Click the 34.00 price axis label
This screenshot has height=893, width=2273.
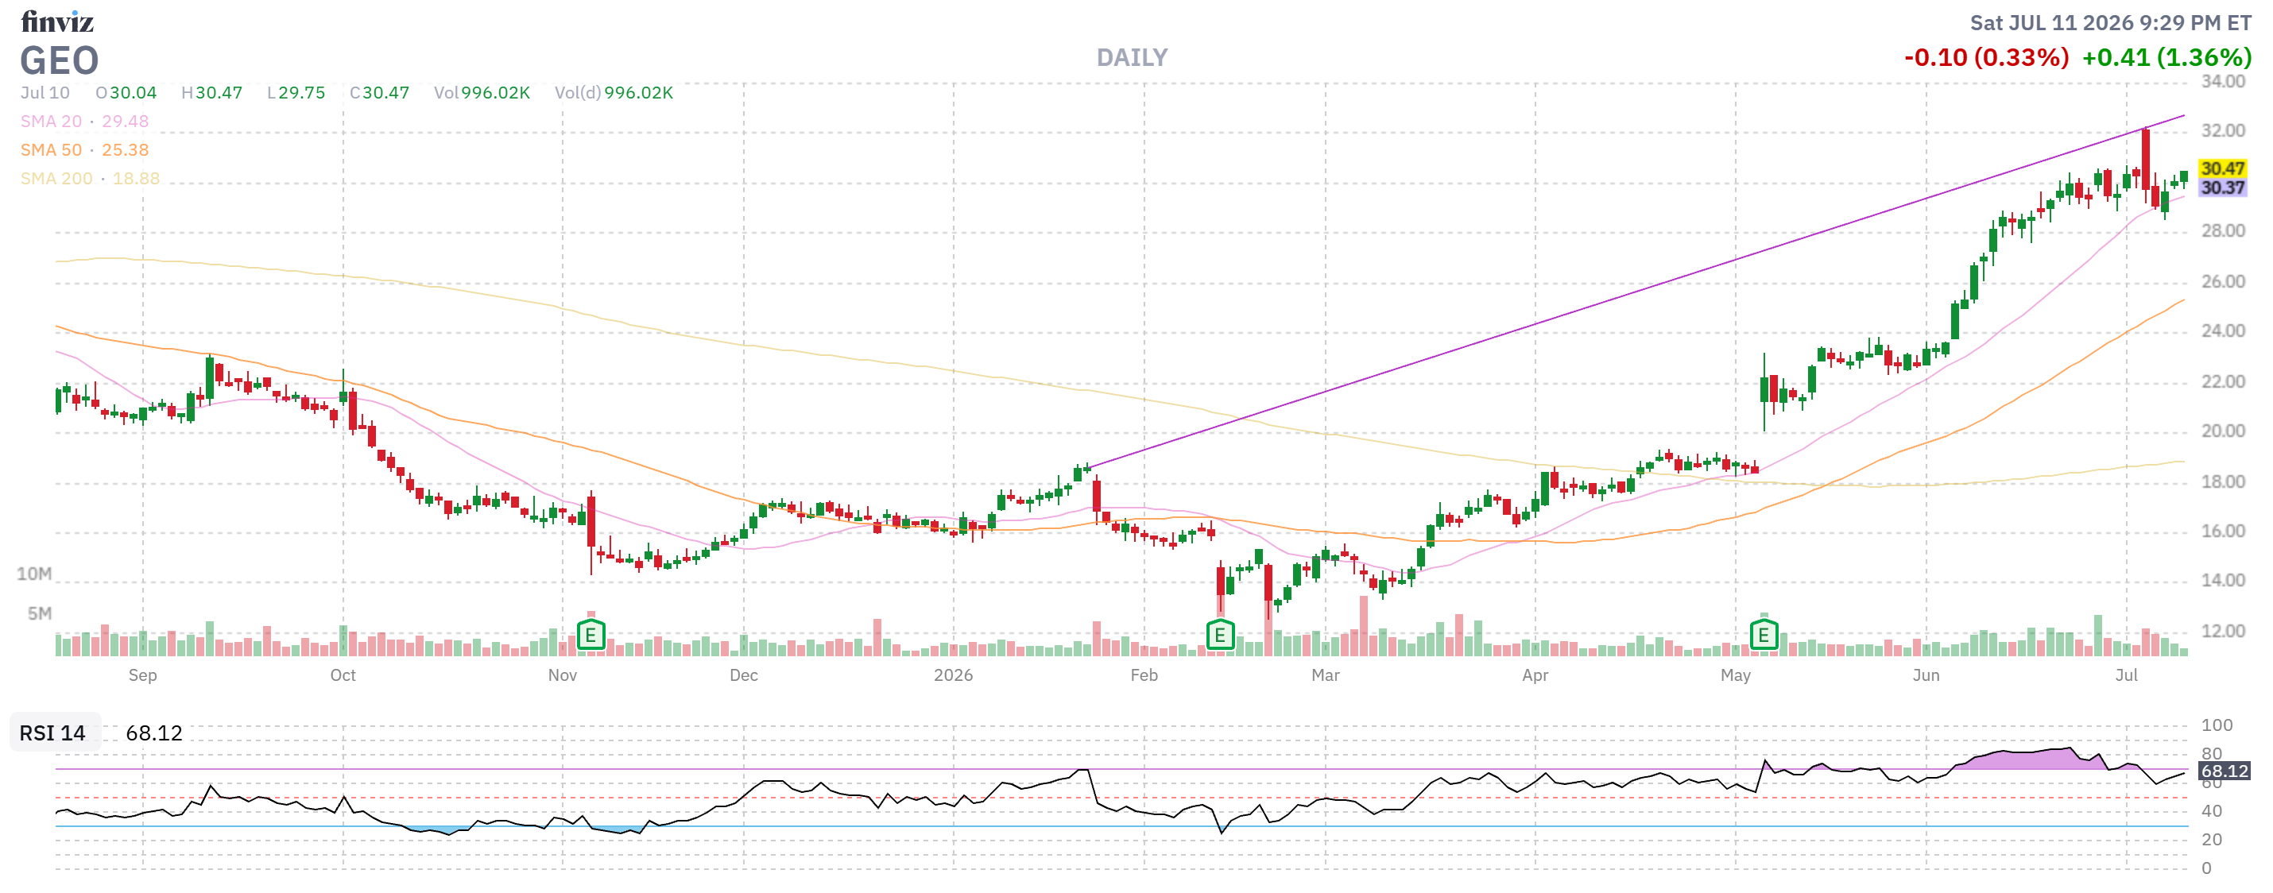(x=2223, y=81)
